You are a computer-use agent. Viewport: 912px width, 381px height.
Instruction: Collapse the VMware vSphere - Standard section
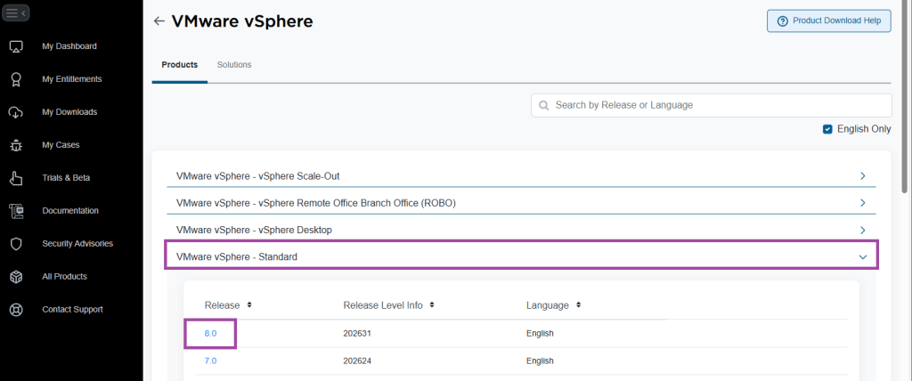pos(861,256)
